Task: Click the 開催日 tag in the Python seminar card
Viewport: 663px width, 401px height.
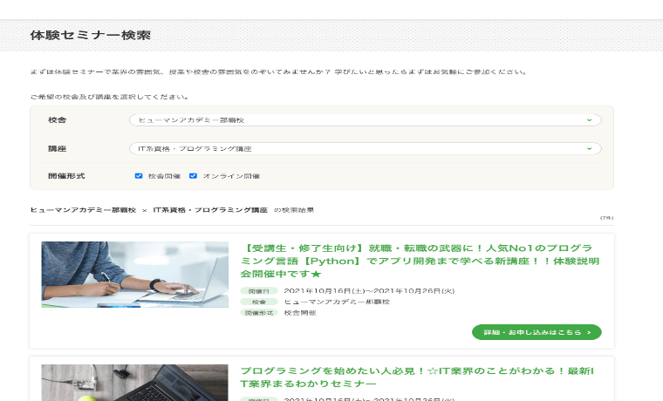Action: pos(259,290)
